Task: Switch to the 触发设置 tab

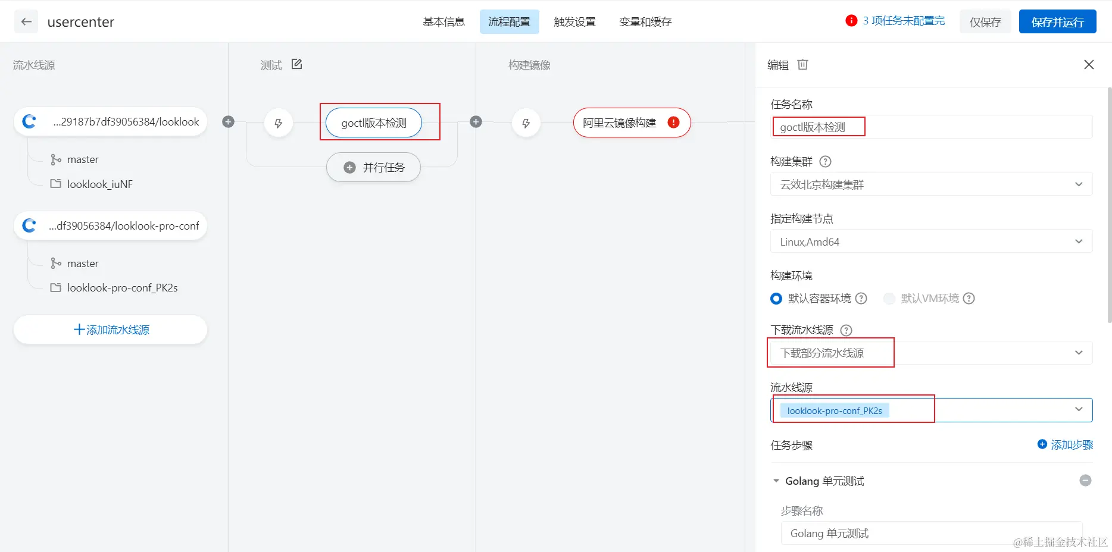Action: pyautogui.click(x=574, y=22)
